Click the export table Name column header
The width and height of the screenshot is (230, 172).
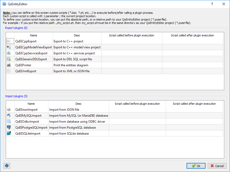click(x=33, y=35)
